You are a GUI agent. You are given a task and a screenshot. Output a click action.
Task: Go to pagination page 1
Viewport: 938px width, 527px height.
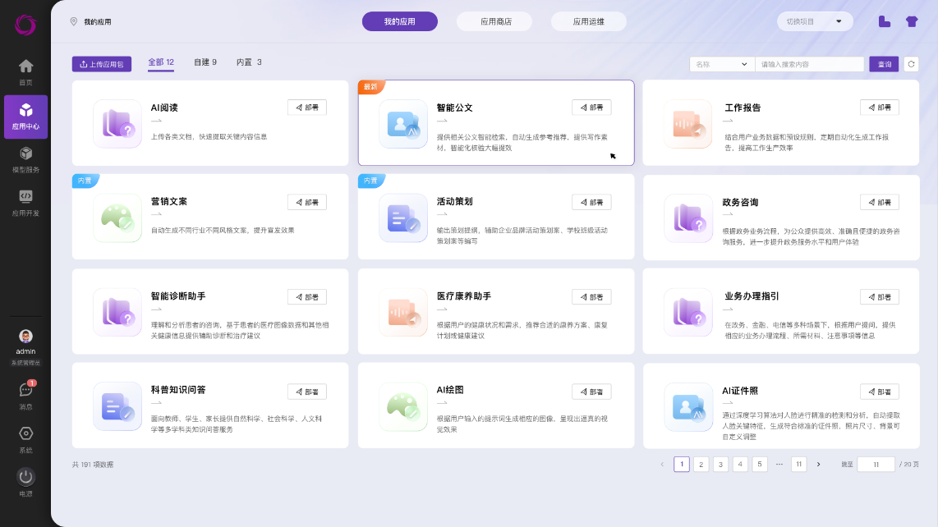pyautogui.click(x=682, y=464)
